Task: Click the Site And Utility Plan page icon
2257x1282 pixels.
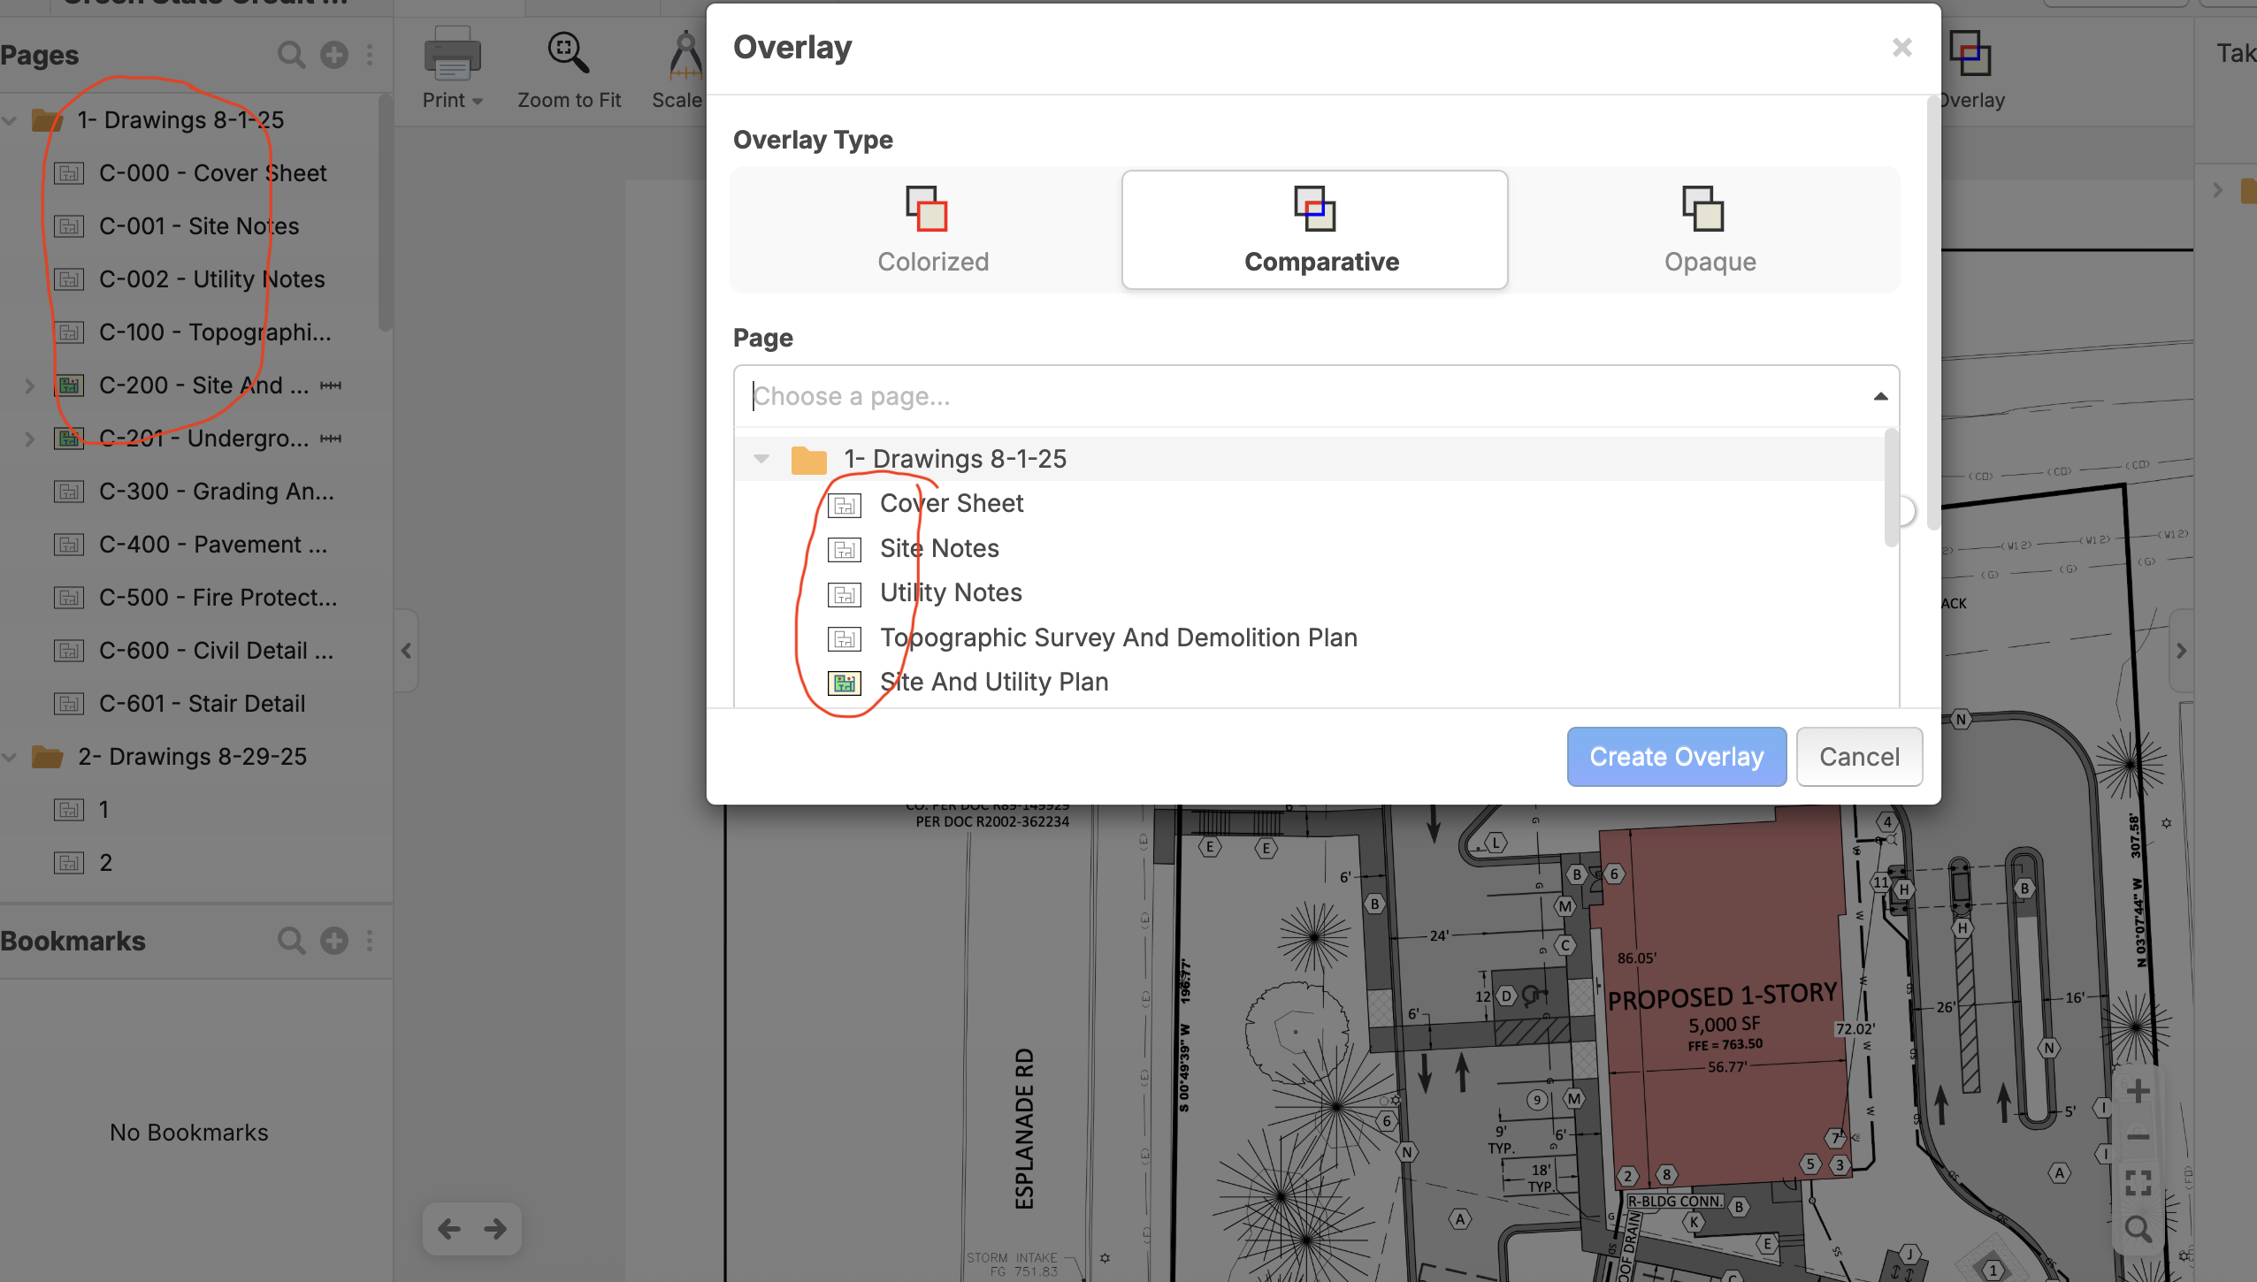Action: [845, 683]
